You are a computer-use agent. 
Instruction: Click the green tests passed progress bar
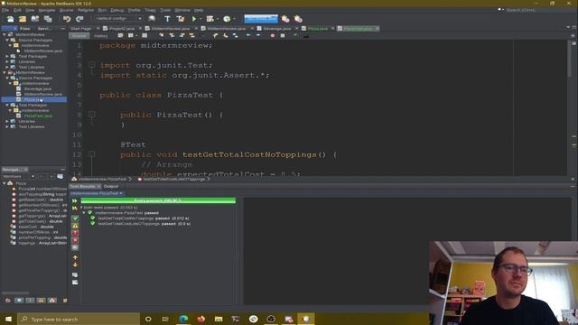click(x=158, y=200)
